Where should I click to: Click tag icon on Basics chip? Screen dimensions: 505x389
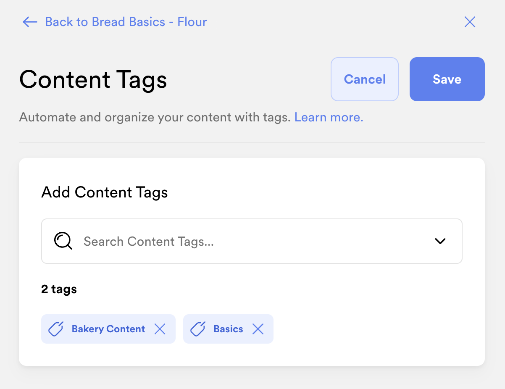[x=198, y=329]
